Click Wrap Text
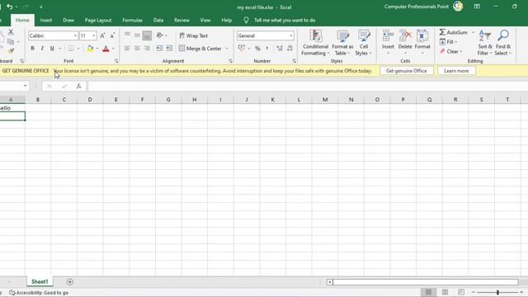This screenshot has height=297, width=528. [193, 35]
